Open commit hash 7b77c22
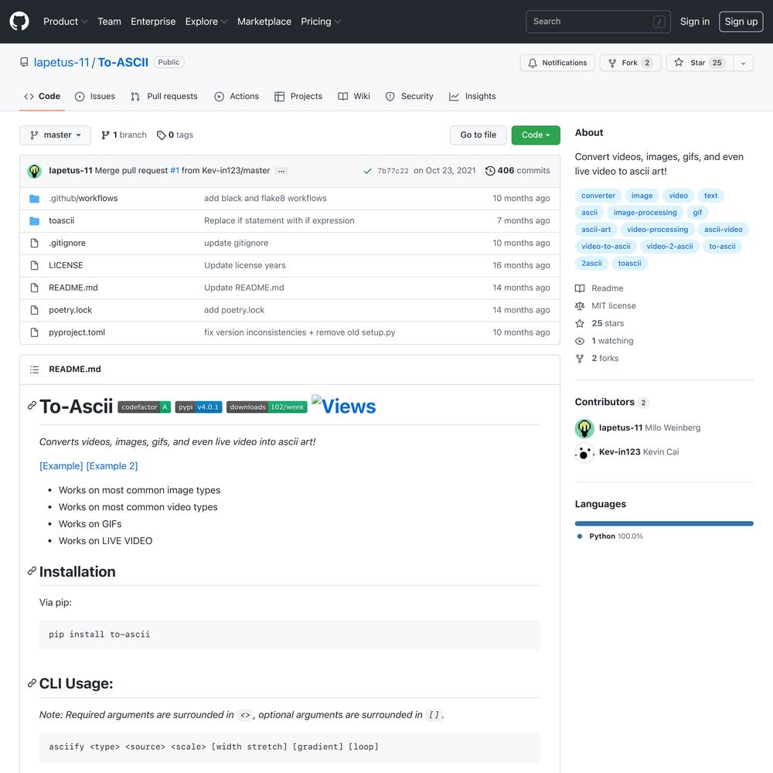The image size is (773, 773). (x=393, y=171)
